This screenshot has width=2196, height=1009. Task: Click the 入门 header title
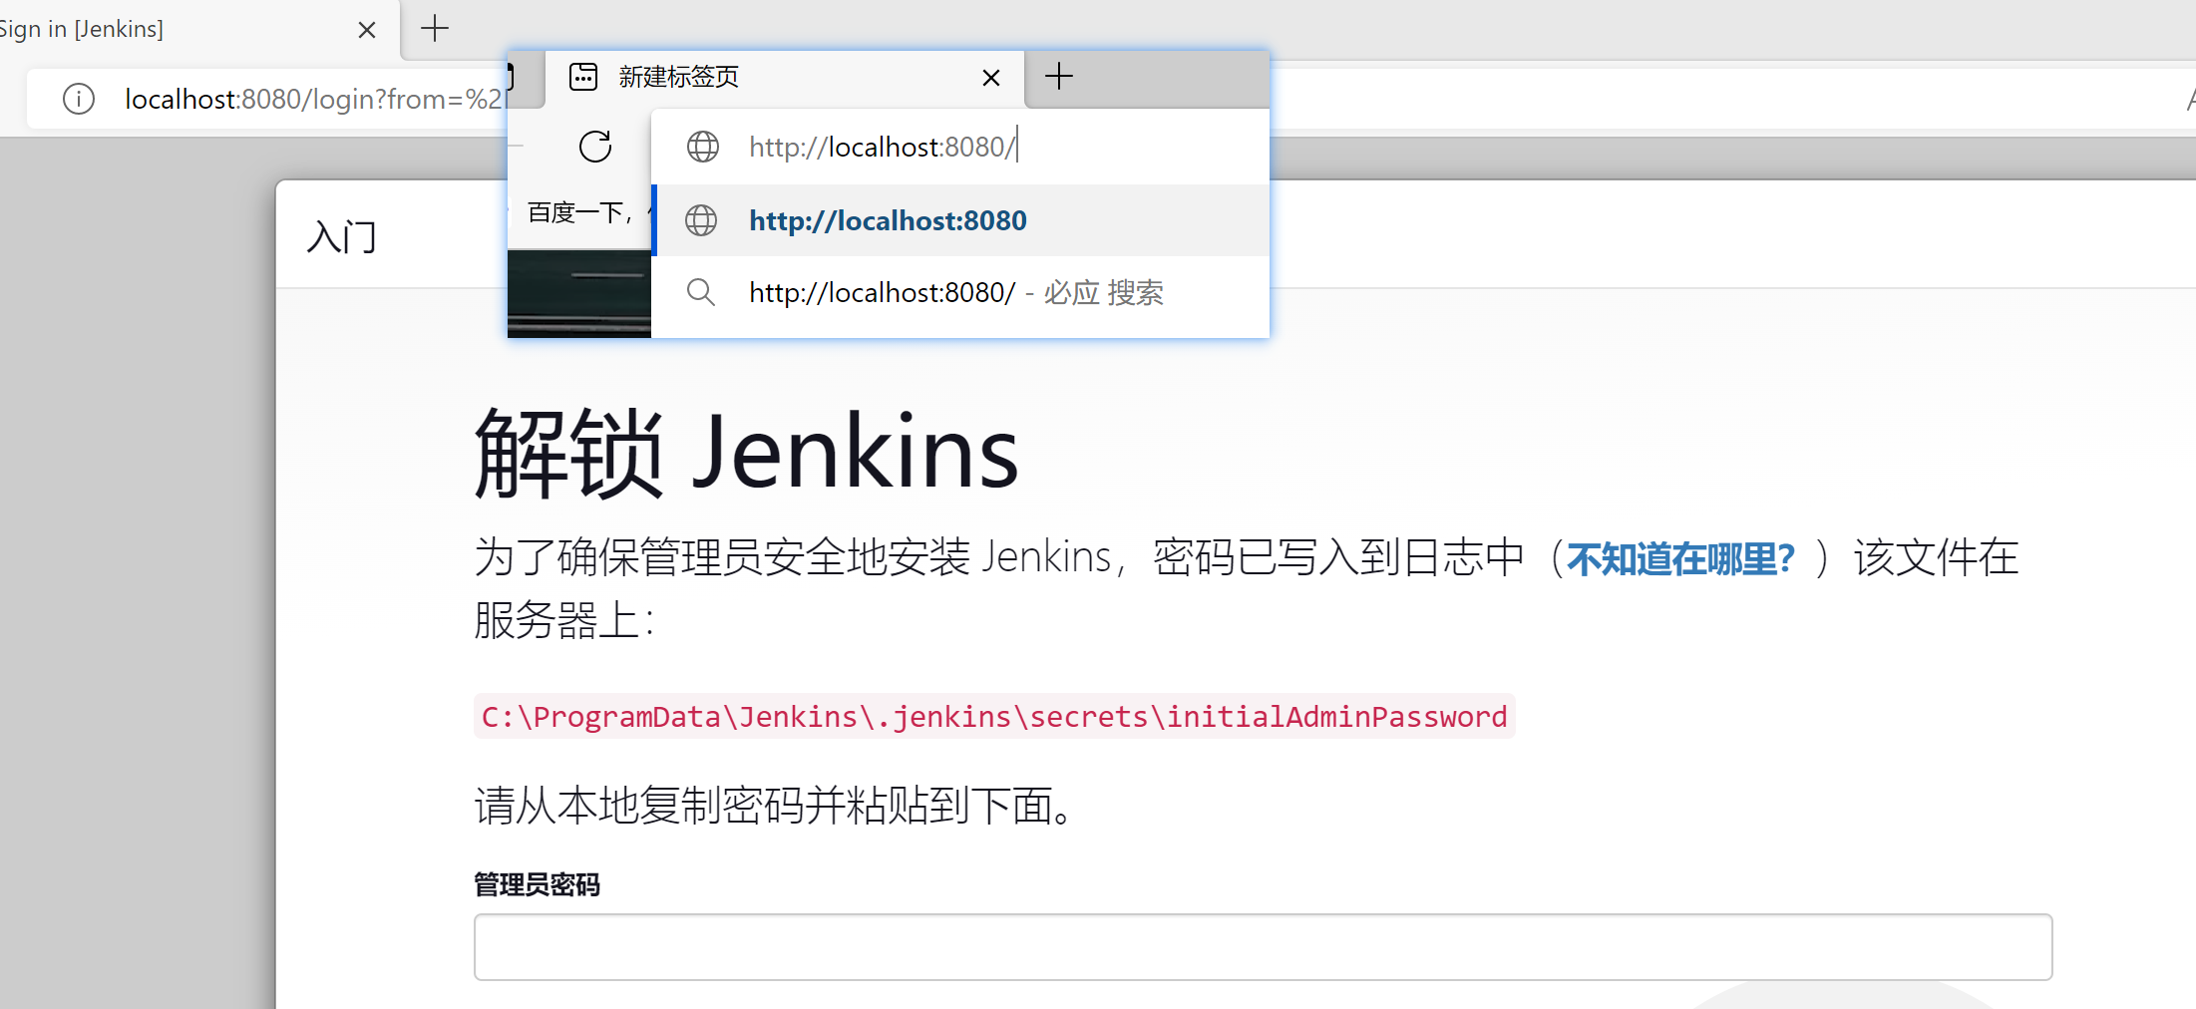[342, 237]
